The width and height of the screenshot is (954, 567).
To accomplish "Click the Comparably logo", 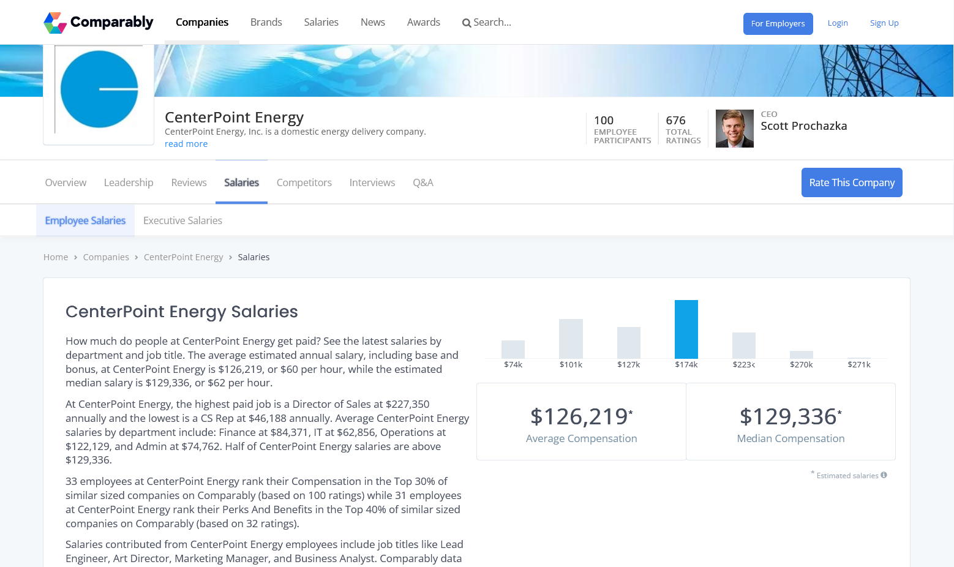I will [x=99, y=23].
